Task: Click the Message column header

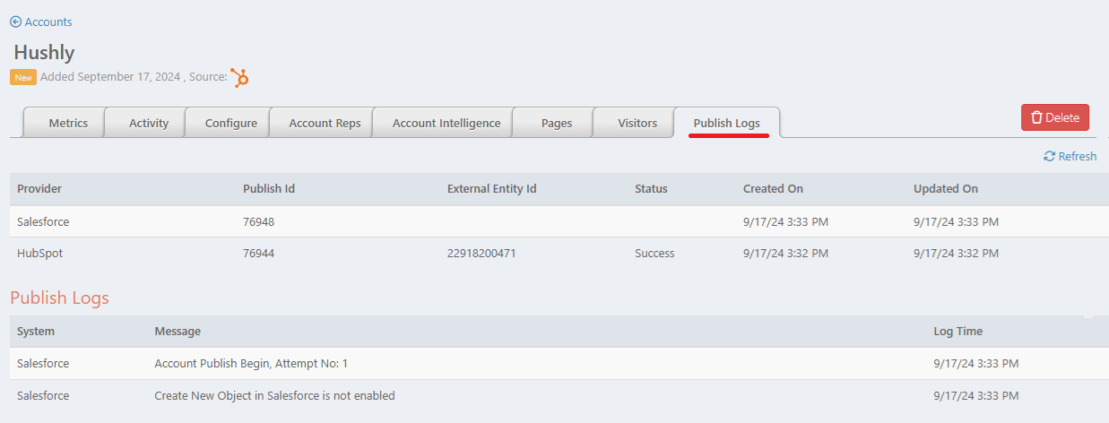Action: [x=178, y=332]
